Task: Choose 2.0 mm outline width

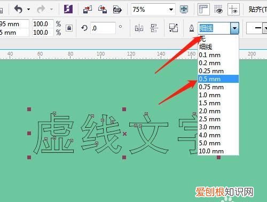Action: pos(218,111)
